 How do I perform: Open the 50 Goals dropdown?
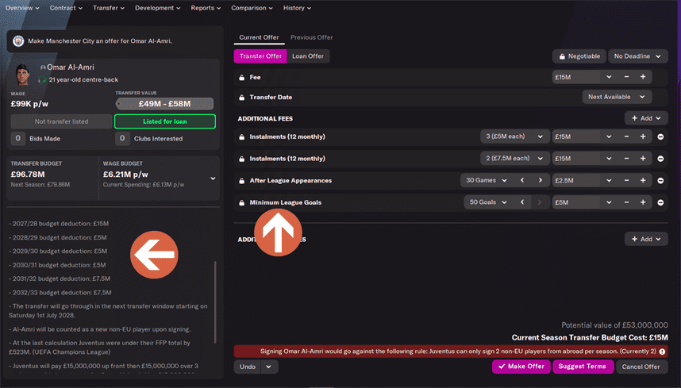point(488,202)
